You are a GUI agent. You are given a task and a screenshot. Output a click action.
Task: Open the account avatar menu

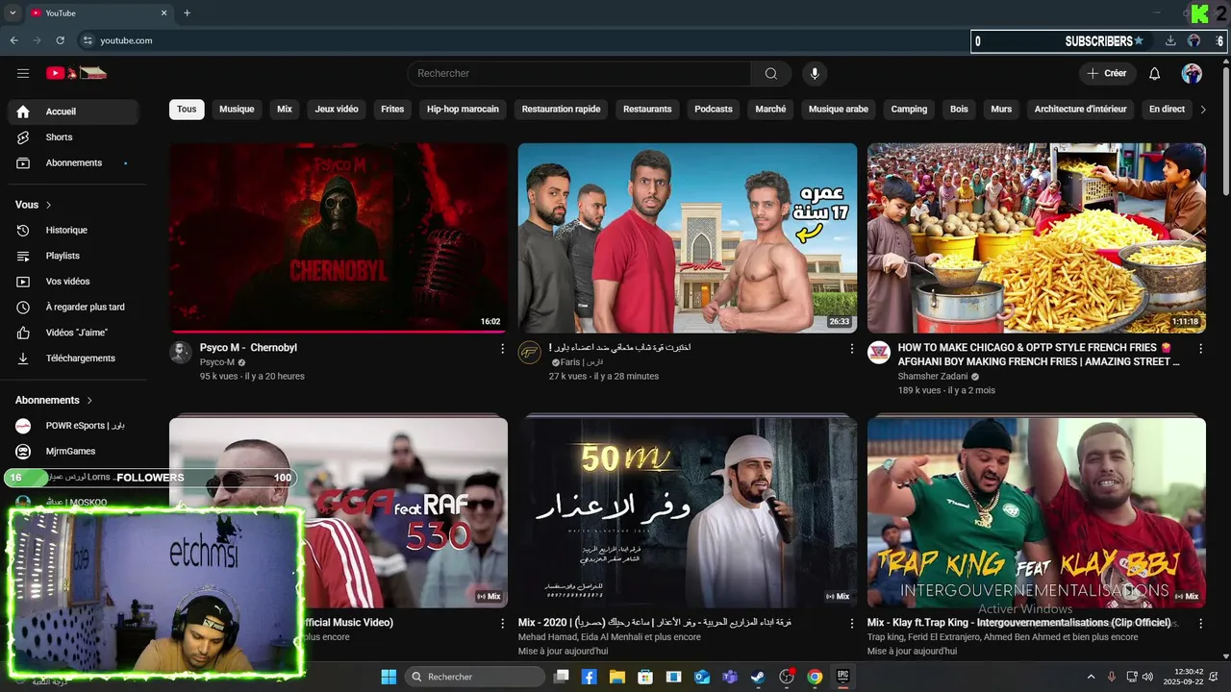click(1192, 73)
